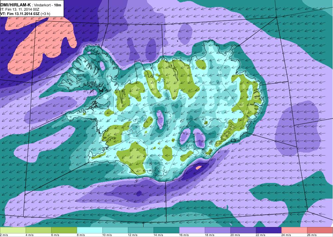Select the 'Vindarkort - 10m' map title
This screenshot has height=237, width=333.
click(48, 6)
